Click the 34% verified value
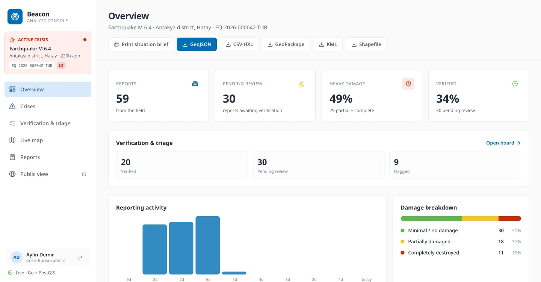Screen dimensions: 541x282 point(448,99)
